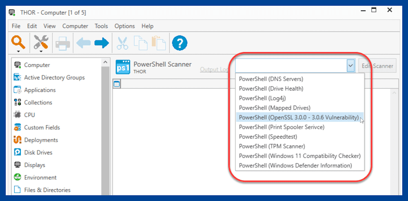
Task: Choose PowerShell (TPM Scanner) from list
Action: click(x=300, y=146)
